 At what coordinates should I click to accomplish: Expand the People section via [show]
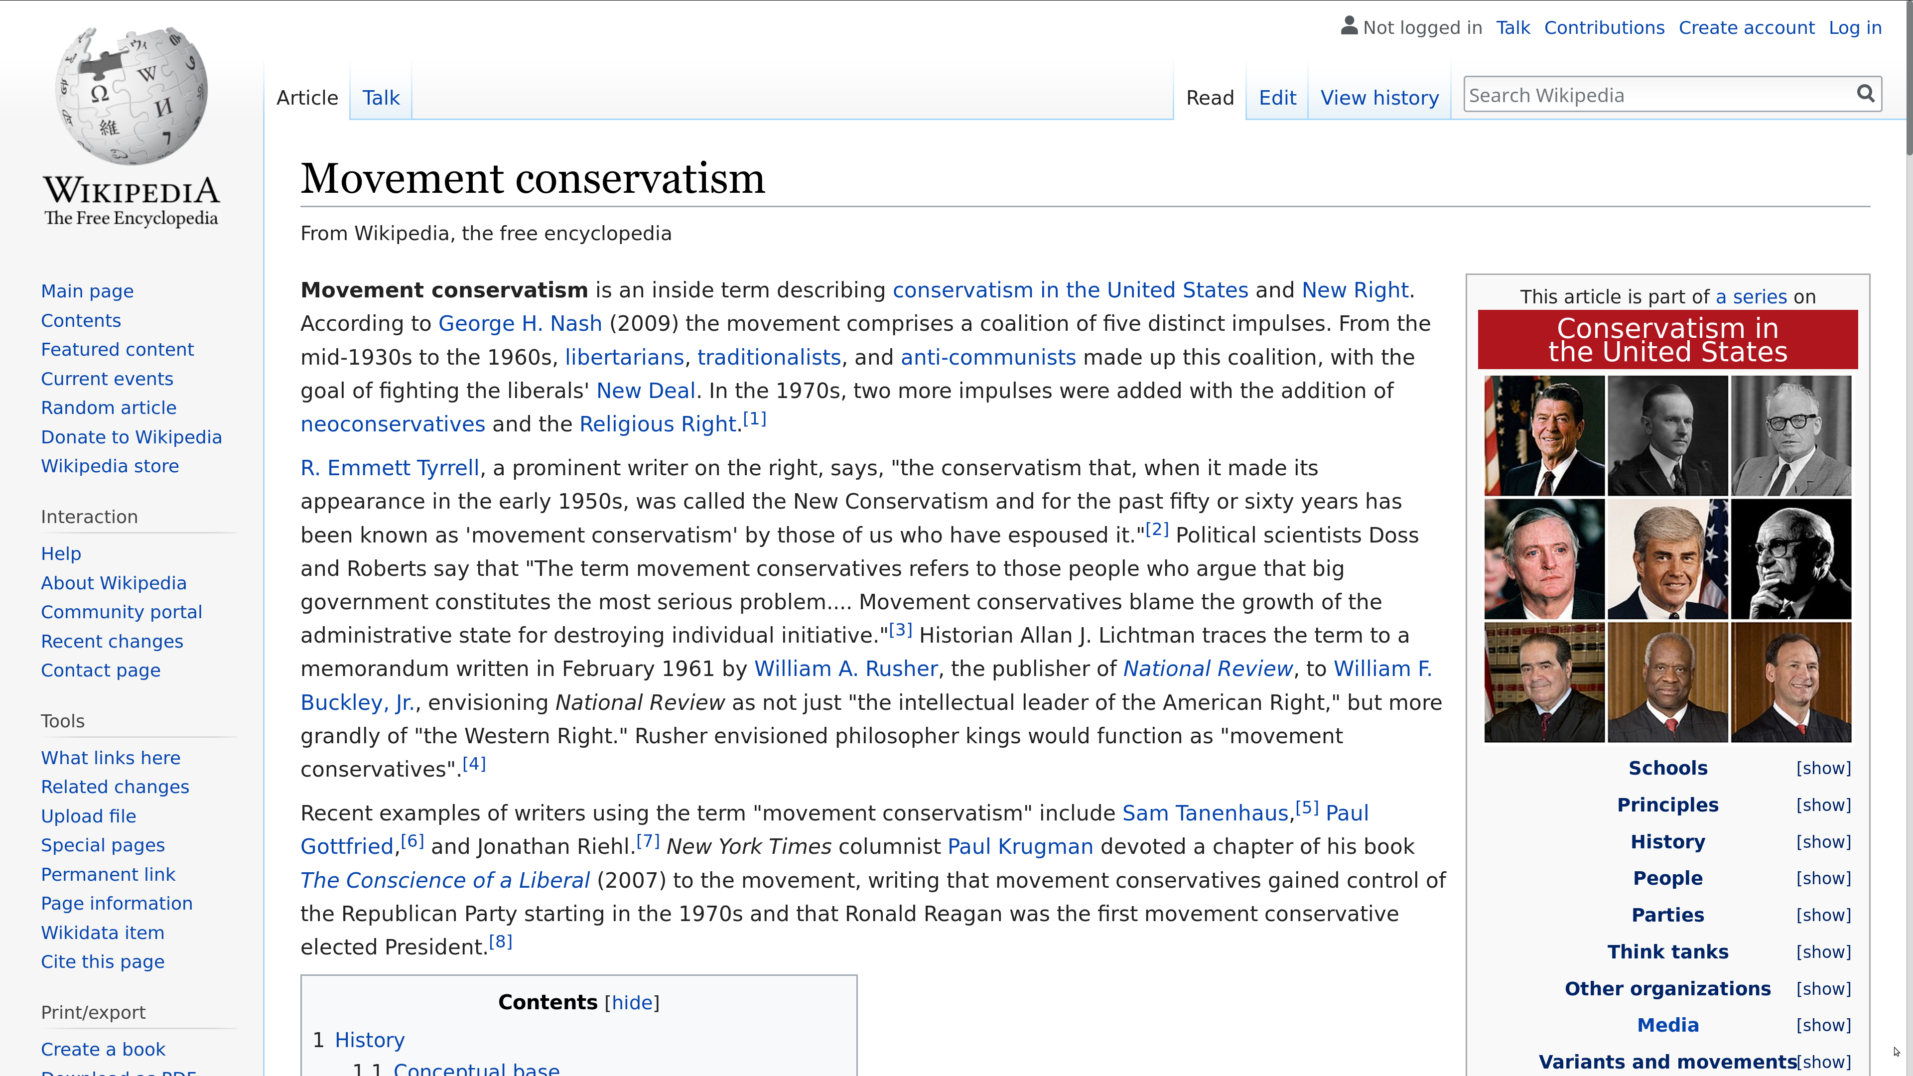click(x=1823, y=878)
